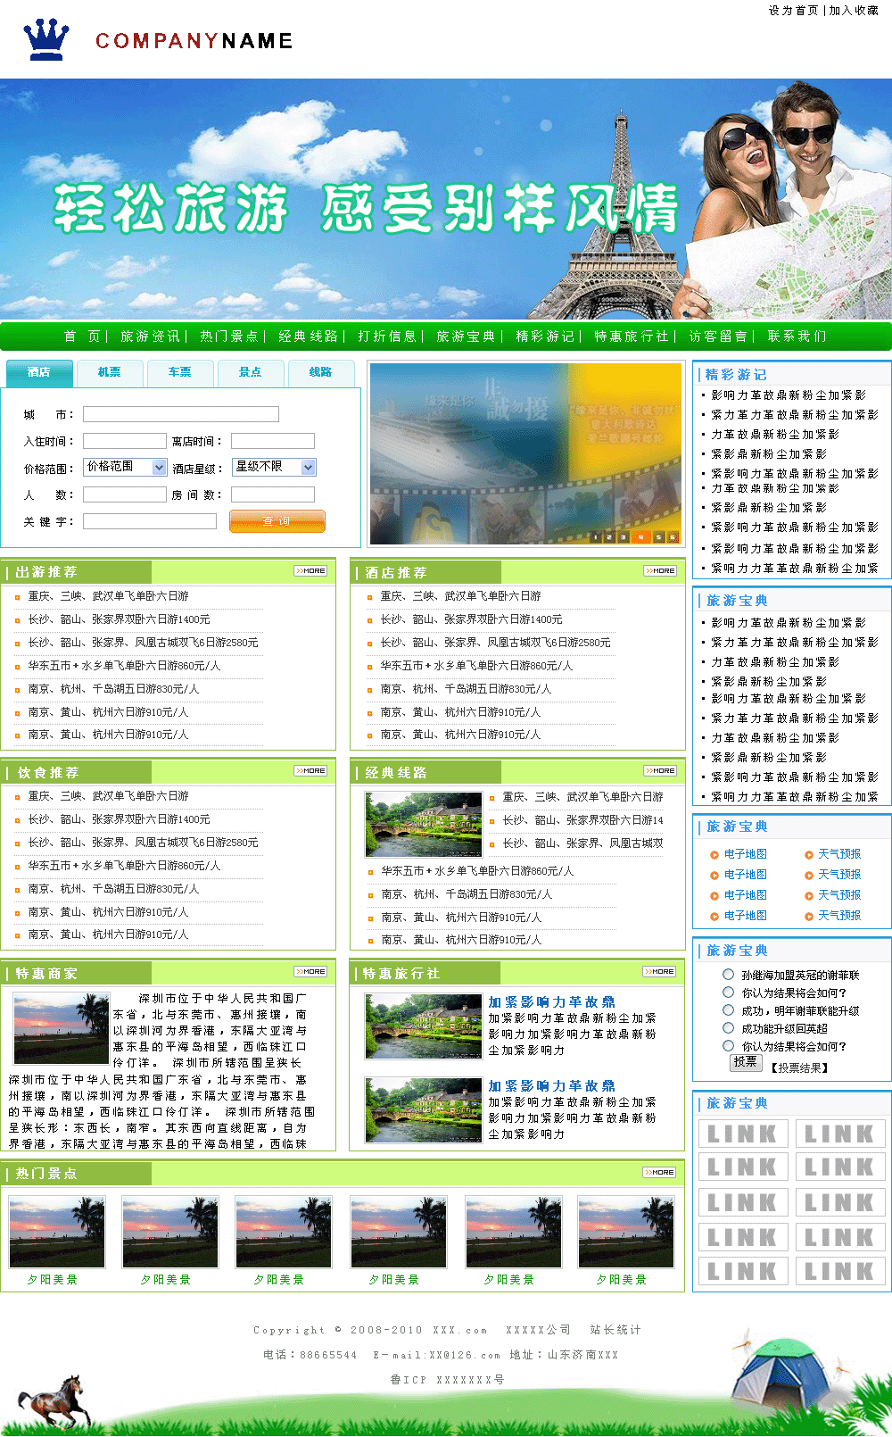Select slide number 1 in banner slideshow
Viewport: 892px width, 1437px height.
(595, 537)
